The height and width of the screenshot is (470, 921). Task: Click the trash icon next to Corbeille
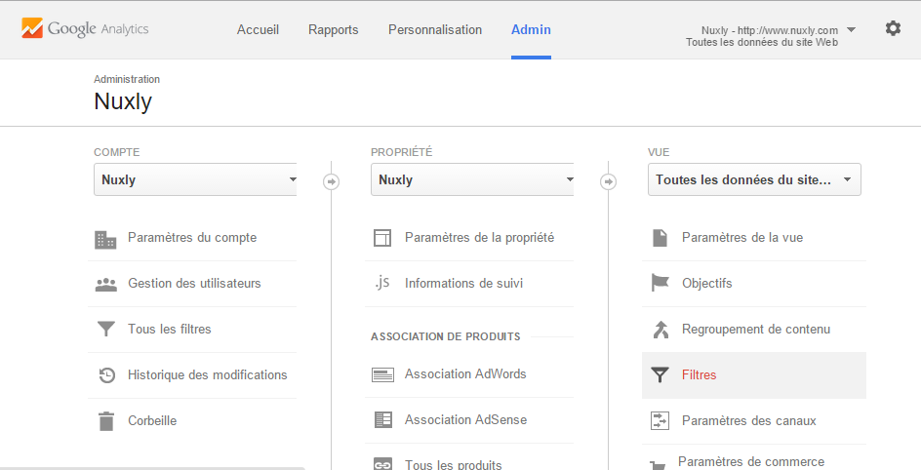point(106,420)
